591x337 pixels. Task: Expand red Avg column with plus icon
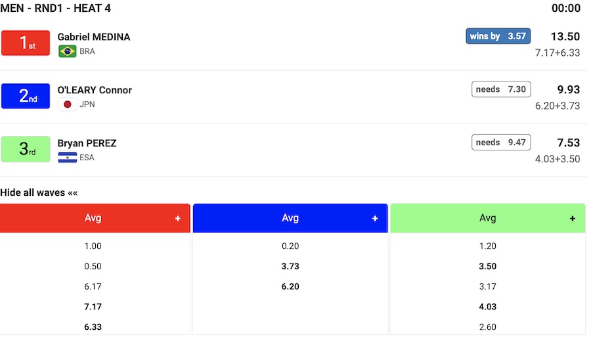click(x=177, y=219)
